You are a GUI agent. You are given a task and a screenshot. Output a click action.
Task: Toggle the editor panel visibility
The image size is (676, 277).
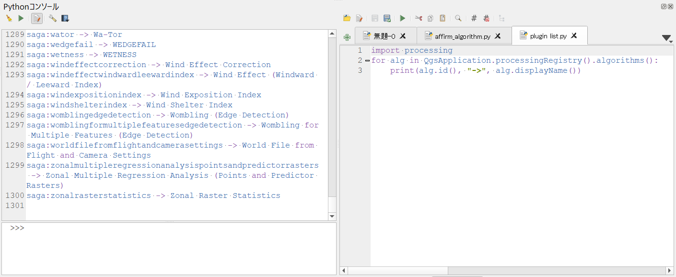tap(37, 18)
